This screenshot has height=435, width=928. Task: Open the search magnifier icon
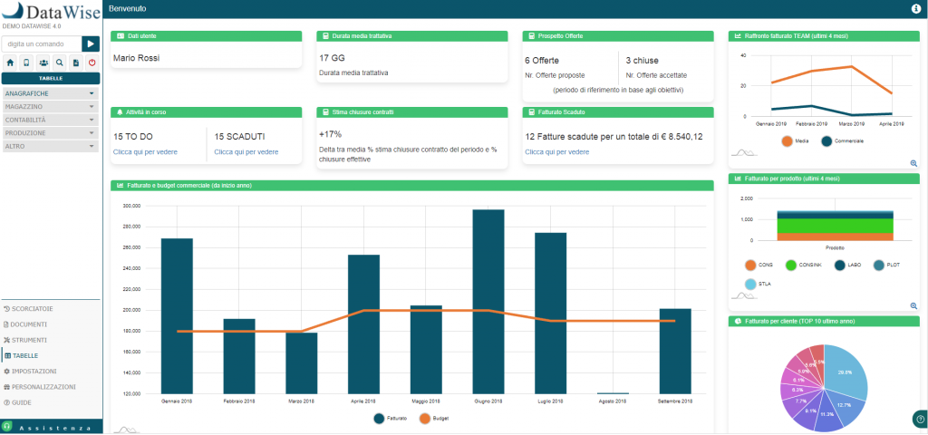59,63
